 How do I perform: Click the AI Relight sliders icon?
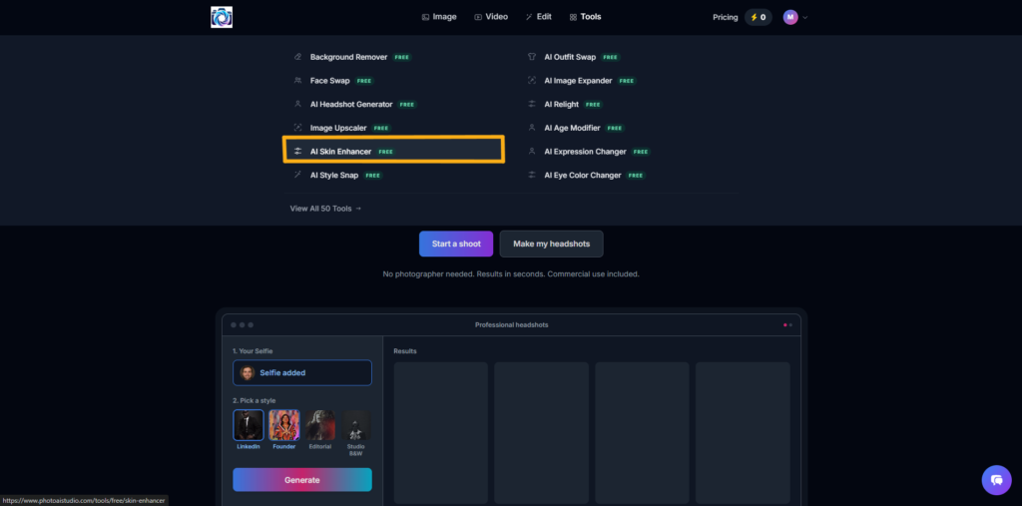[532, 105]
